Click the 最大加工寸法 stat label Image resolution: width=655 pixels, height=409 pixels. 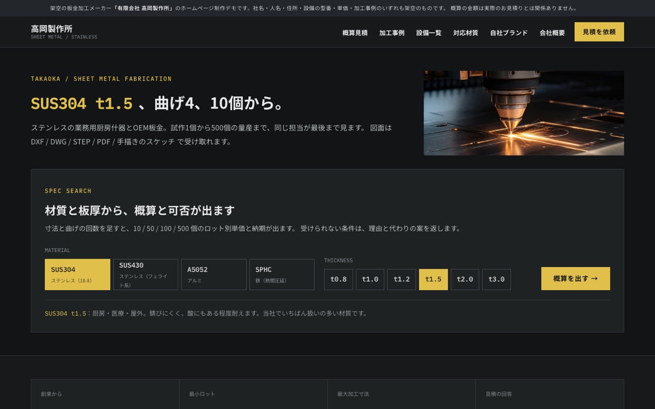click(x=353, y=394)
